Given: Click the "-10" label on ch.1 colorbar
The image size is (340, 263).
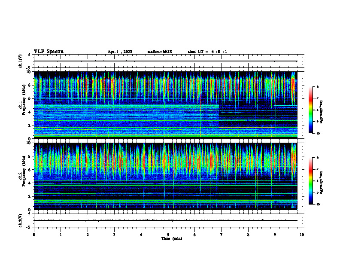Looking at the screenshot, I should pos(317,134).
